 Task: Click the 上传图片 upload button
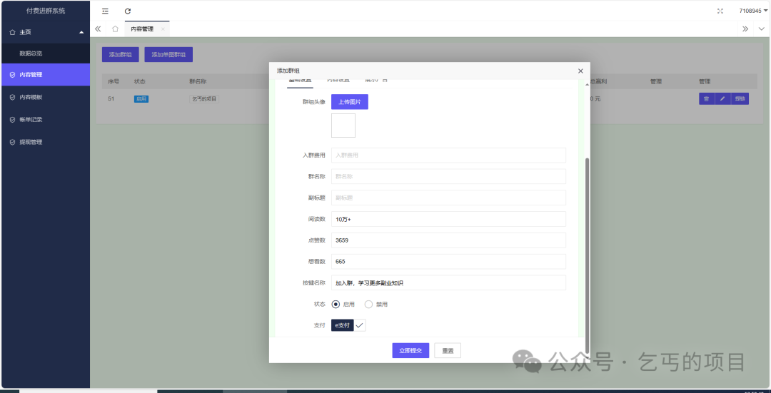tap(349, 102)
